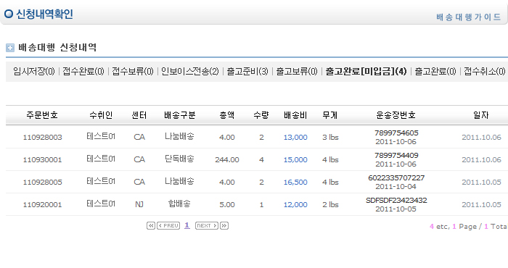The width and height of the screenshot is (508, 268).
Task: Open the 배송대행가이드 link
Action: [x=469, y=17]
